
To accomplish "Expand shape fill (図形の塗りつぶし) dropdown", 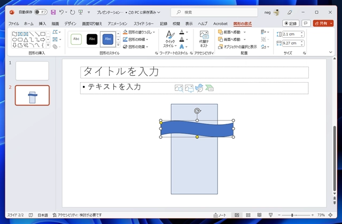I will pos(154,32).
